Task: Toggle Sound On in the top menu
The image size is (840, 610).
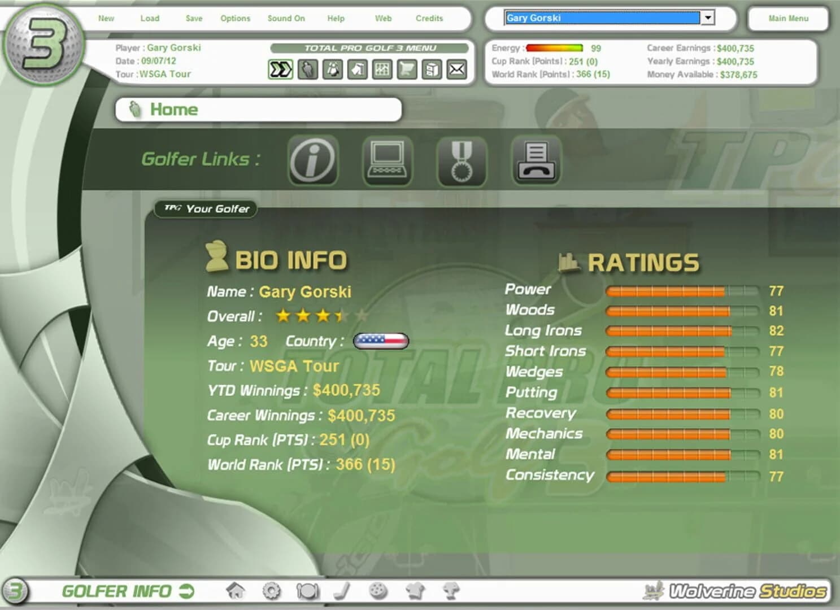Action: [x=286, y=18]
